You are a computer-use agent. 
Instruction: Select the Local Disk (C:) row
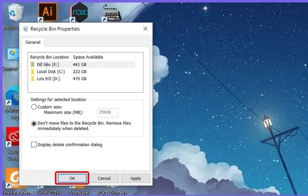[x=82, y=72]
